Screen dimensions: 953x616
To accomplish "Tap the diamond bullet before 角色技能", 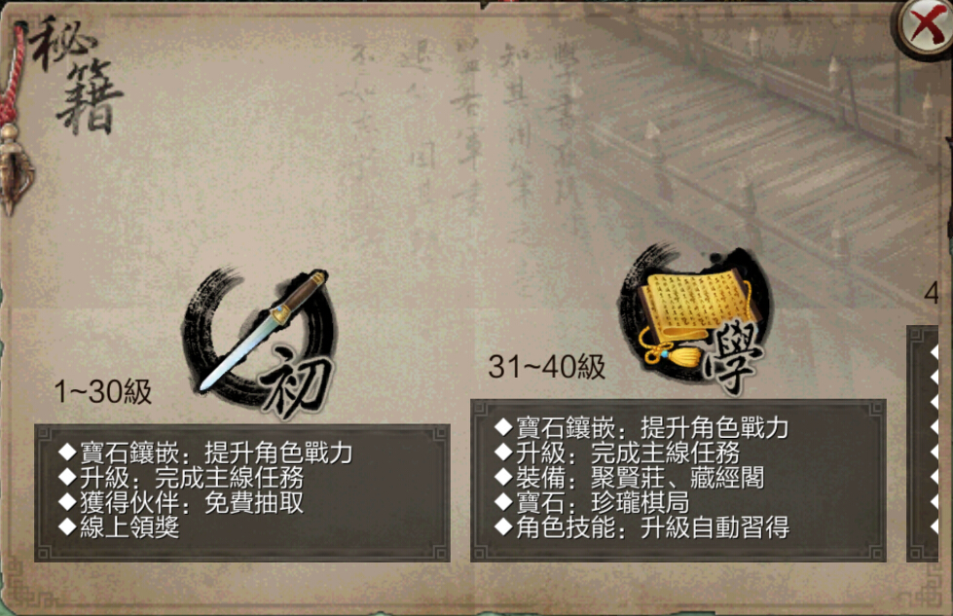I will click(503, 526).
